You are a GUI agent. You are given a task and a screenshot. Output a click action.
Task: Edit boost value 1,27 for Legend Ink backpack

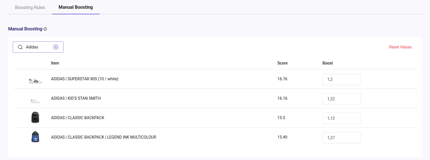341,138
